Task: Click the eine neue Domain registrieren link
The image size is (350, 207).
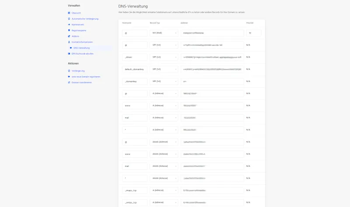Action: pos(86,77)
